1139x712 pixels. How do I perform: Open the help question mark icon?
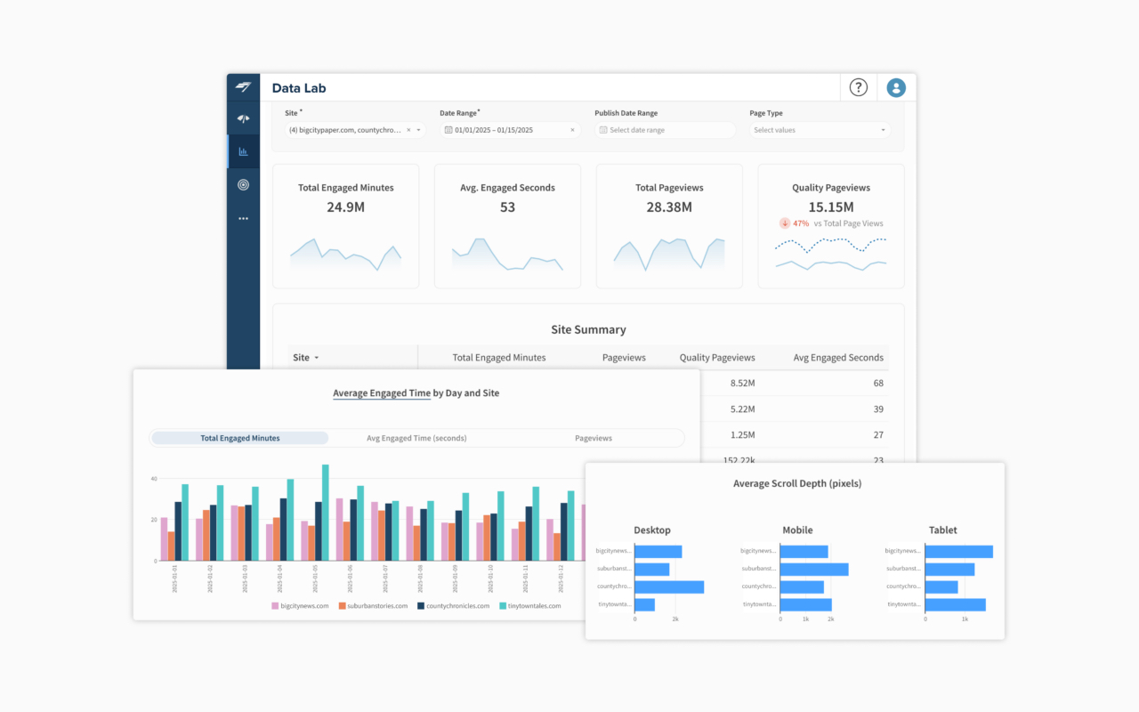click(x=857, y=87)
